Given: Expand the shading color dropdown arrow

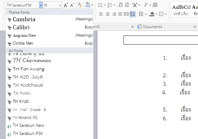Looking at the screenshot, I should tap(156, 14).
